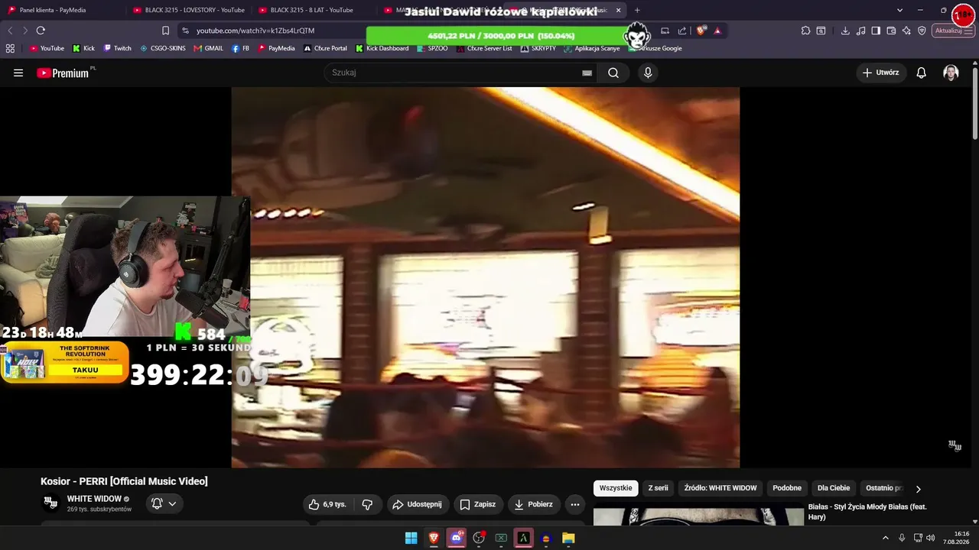Open the Twitch bookmark
This screenshot has width=979, height=550.
point(117,48)
